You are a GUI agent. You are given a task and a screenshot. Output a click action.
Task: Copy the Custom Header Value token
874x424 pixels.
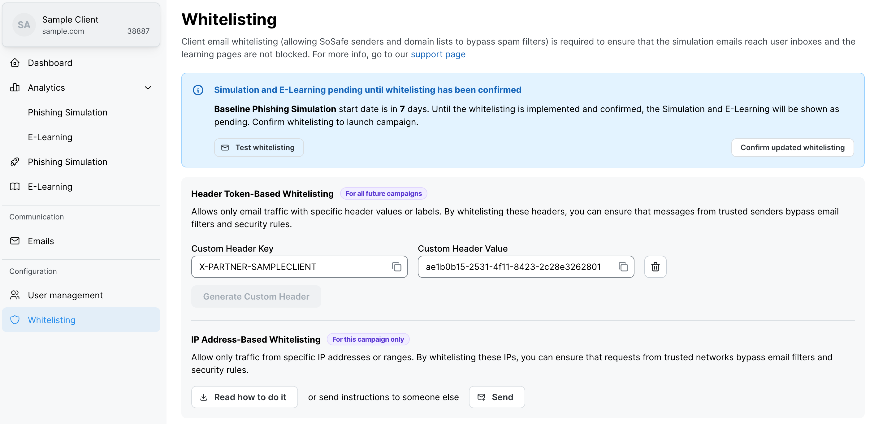point(623,267)
